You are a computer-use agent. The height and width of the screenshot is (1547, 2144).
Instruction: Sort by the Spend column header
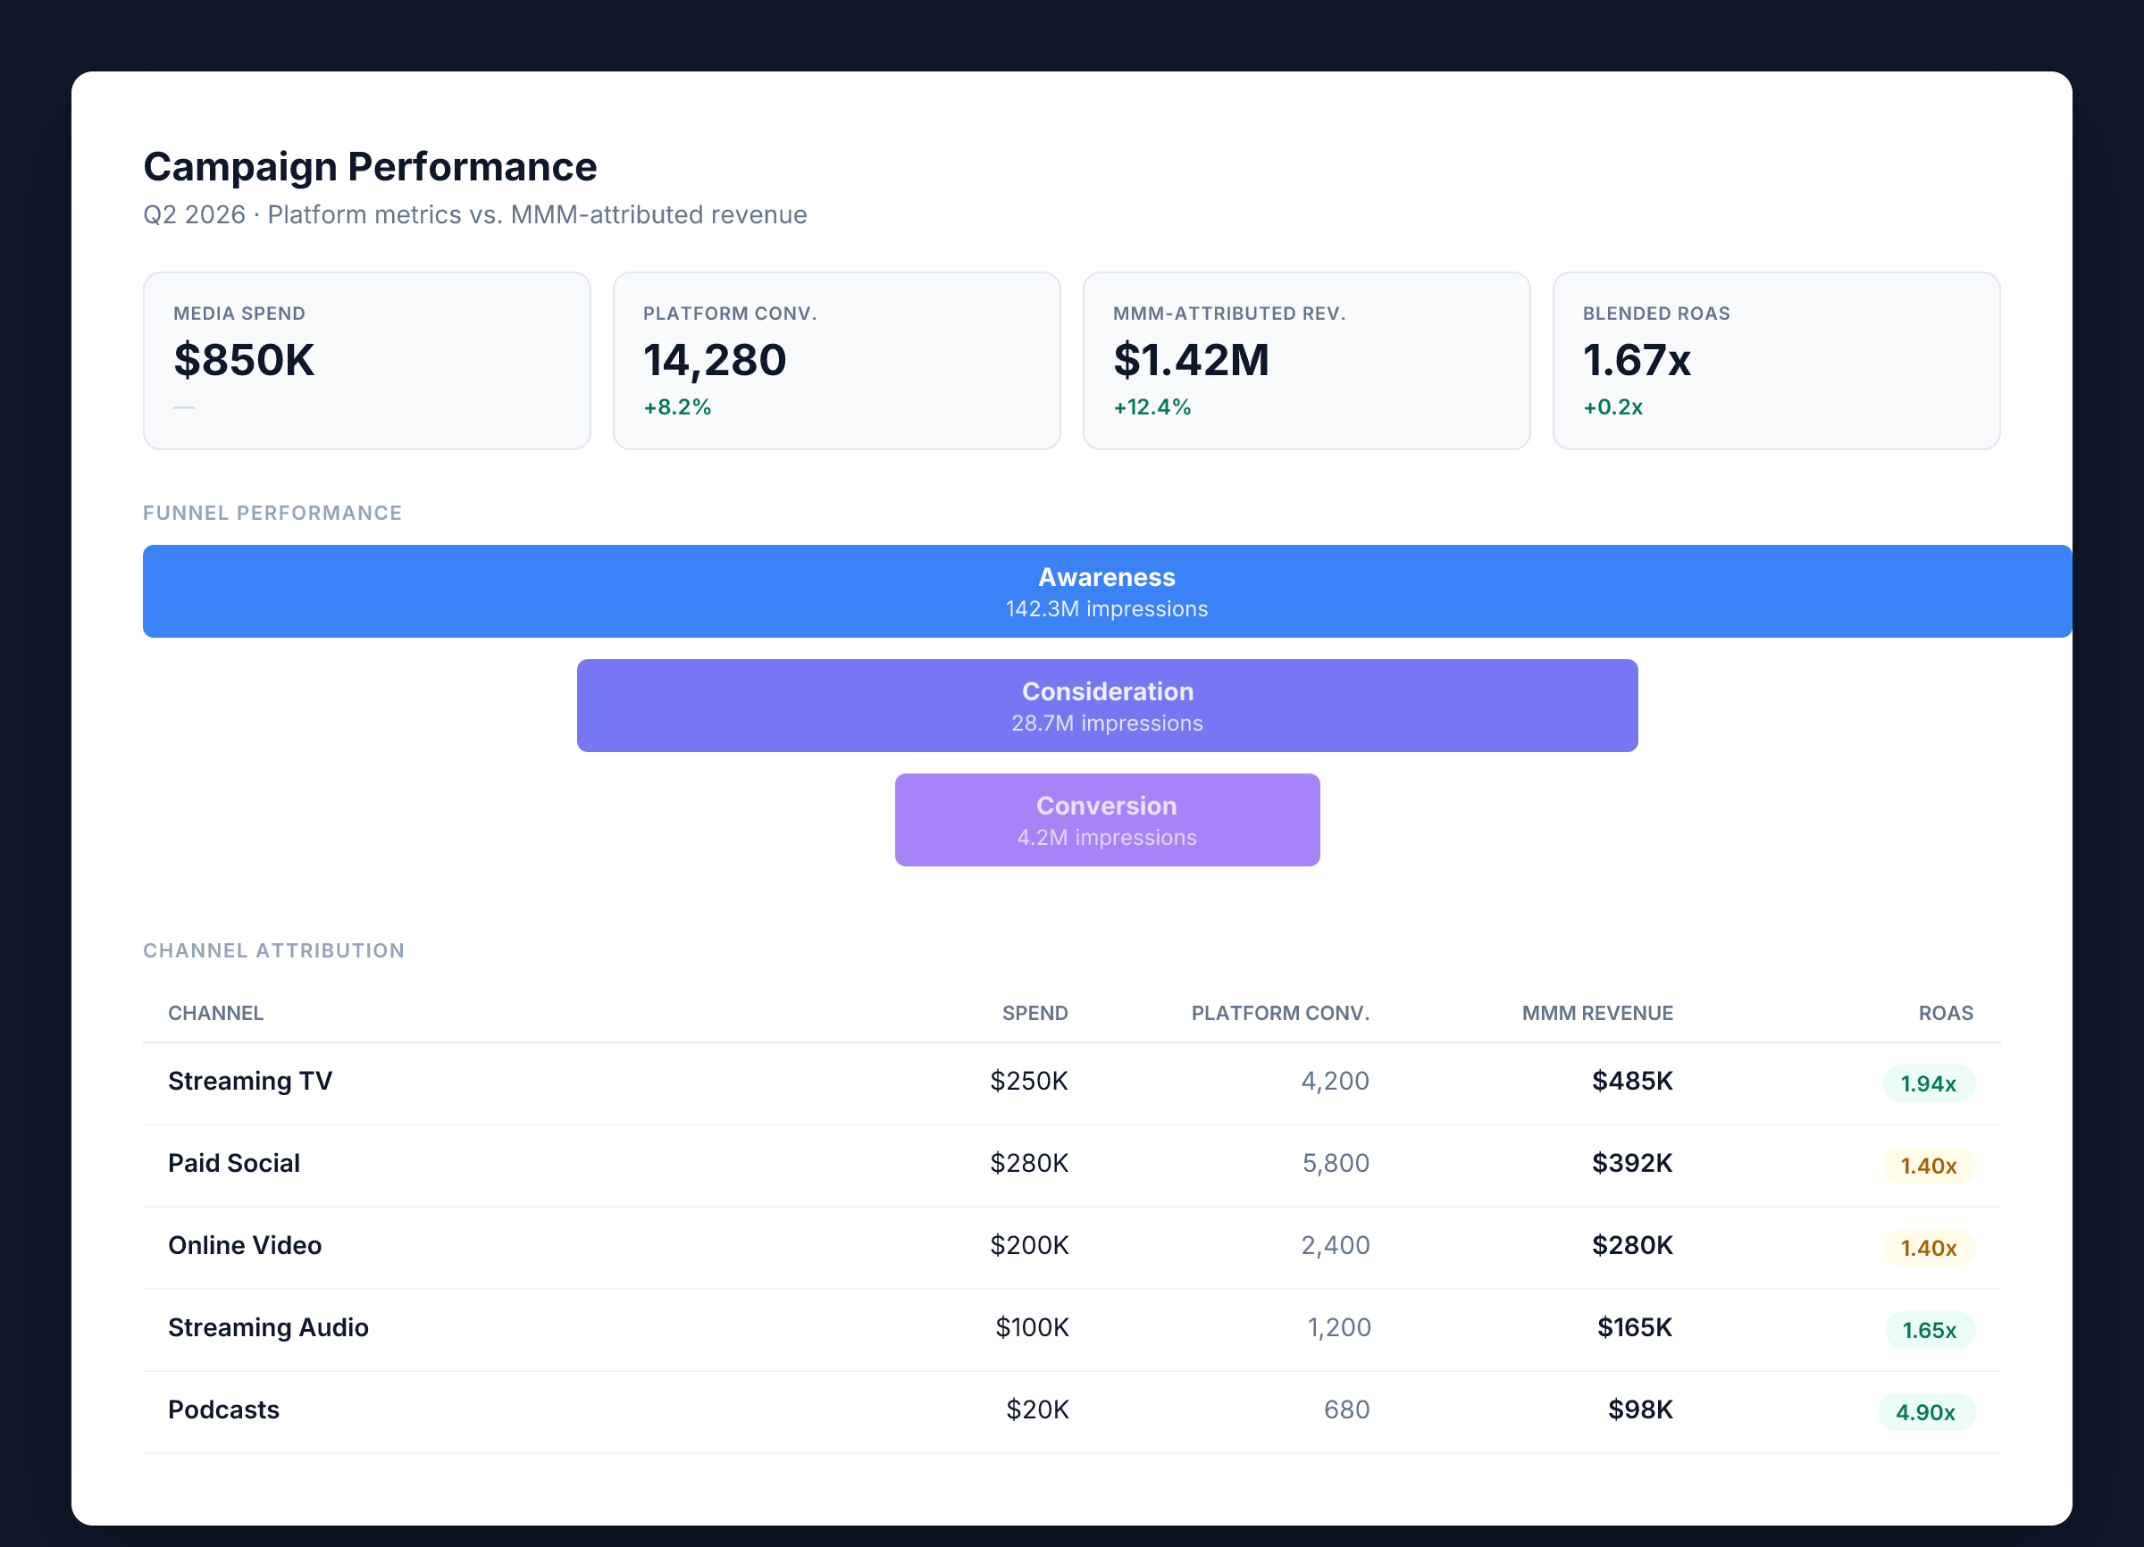click(x=1034, y=1013)
